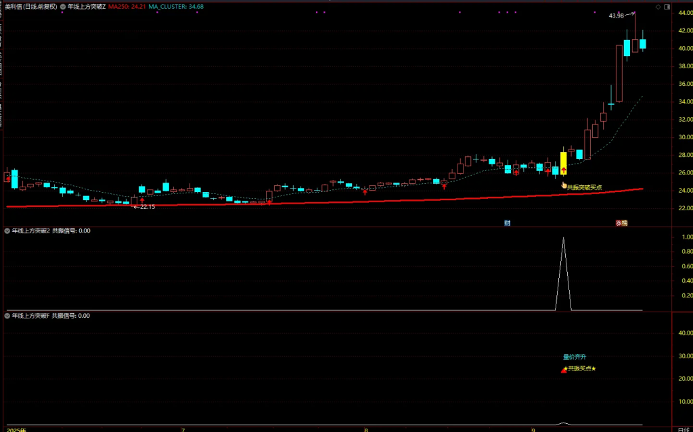Screen dimensions: 693x432
Task: Open the 年线上方突破Z indicator dropdown arrow
Action: tap(63, 6)
